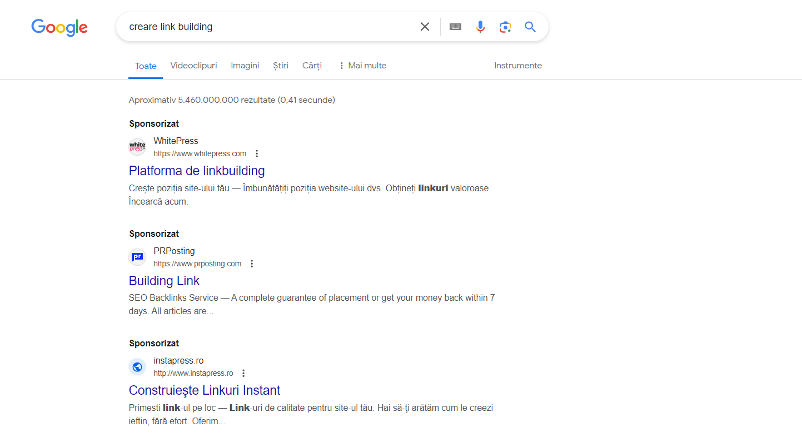
Task: Open PRPosting ad options three-dot menu
Action: click(252, 264)
